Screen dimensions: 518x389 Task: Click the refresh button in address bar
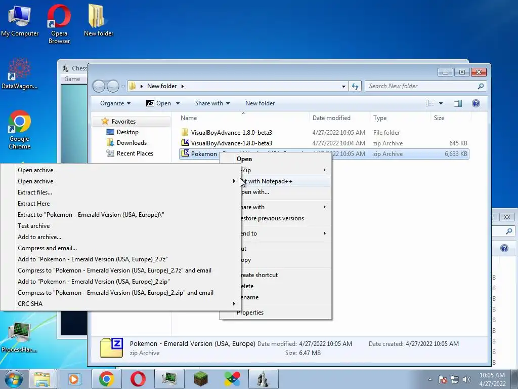(x=355, y=86)
